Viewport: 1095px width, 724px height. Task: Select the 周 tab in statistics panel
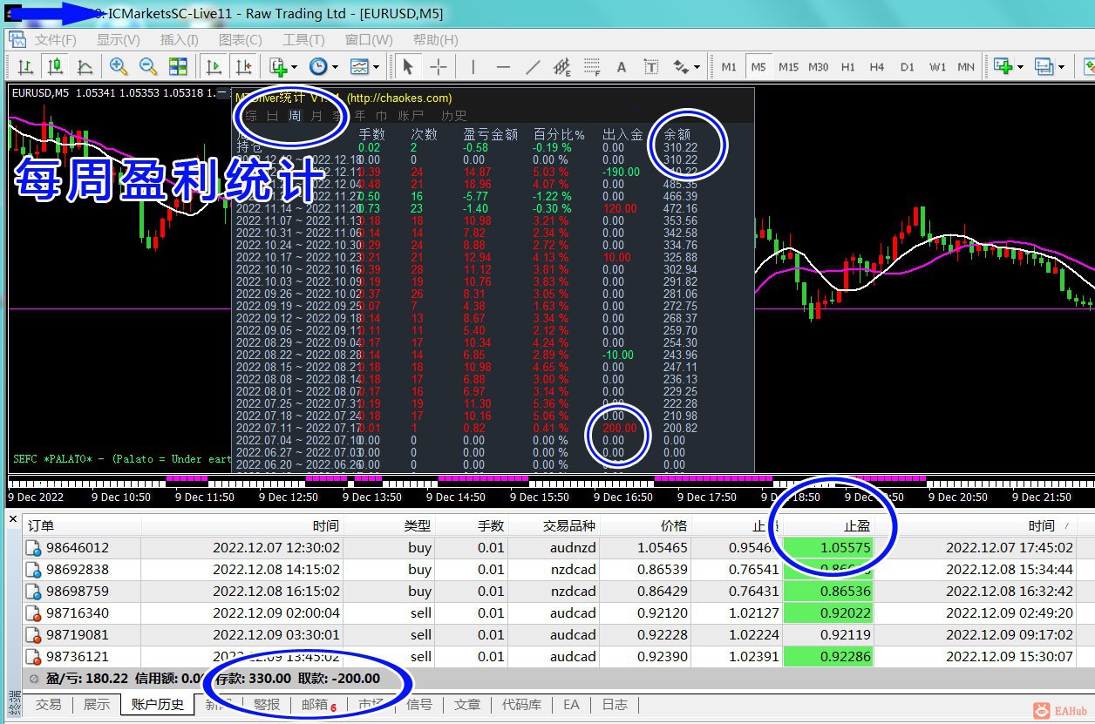click(295, 115)
